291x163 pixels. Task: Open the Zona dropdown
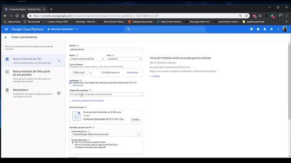click(x=125, y=59)
